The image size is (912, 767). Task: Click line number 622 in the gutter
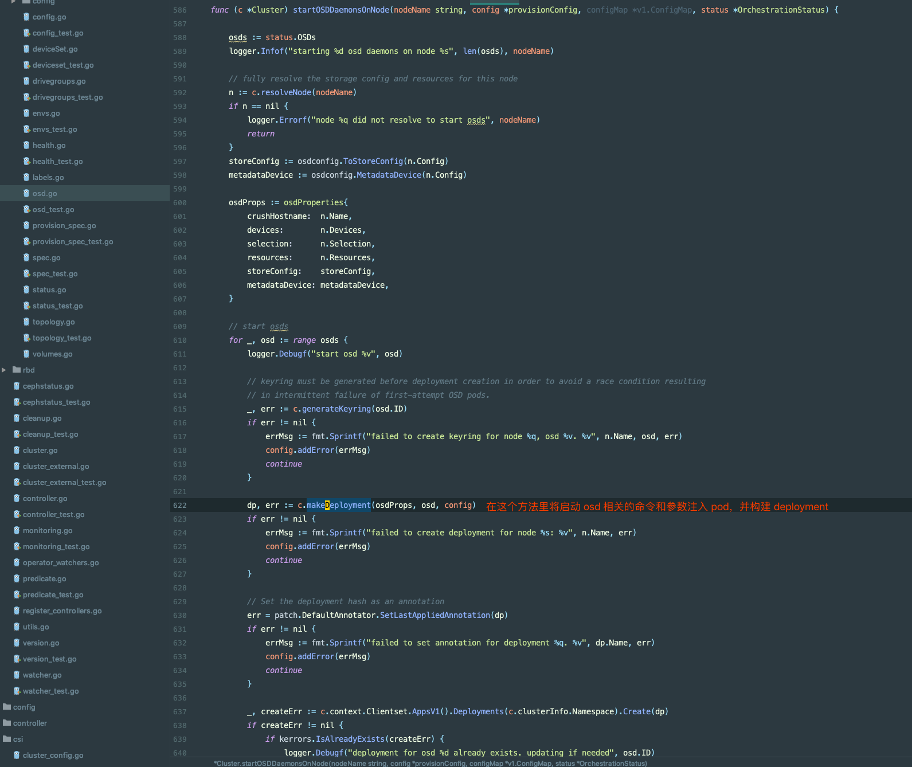180,506
